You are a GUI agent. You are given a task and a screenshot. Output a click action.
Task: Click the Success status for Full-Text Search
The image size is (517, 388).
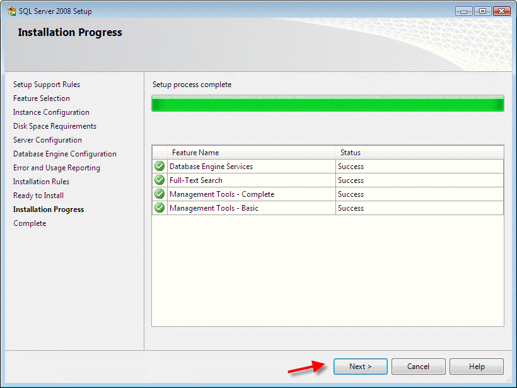coord(351,180)
